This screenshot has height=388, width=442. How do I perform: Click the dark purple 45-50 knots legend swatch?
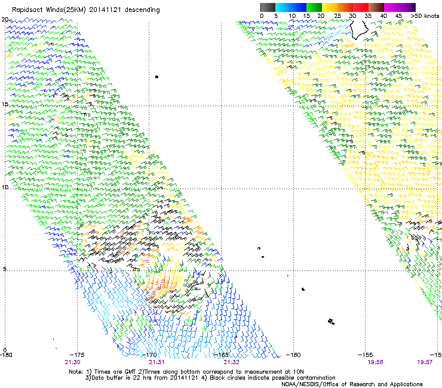[407, 7]
